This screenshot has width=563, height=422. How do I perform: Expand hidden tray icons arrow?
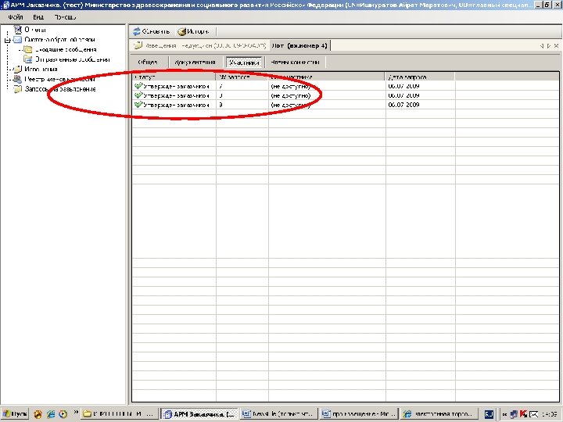(504, 414)
